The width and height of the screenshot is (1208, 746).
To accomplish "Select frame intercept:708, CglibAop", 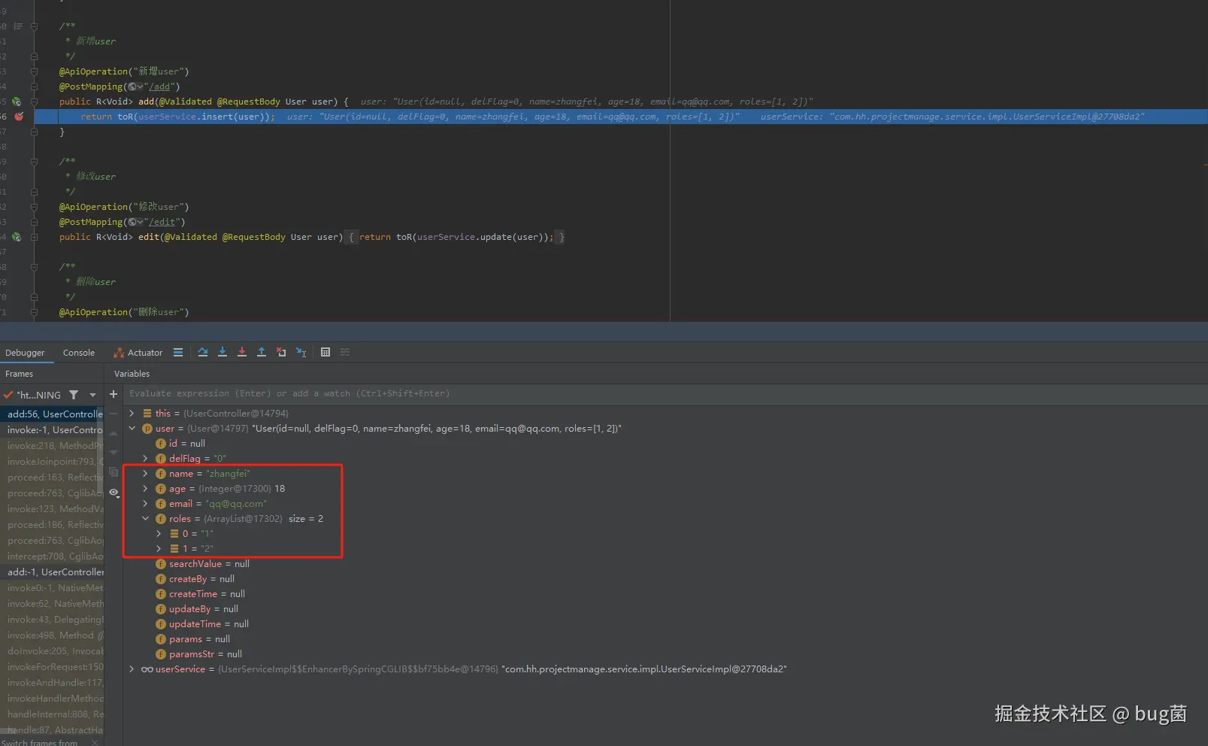I will click(52, 556).
